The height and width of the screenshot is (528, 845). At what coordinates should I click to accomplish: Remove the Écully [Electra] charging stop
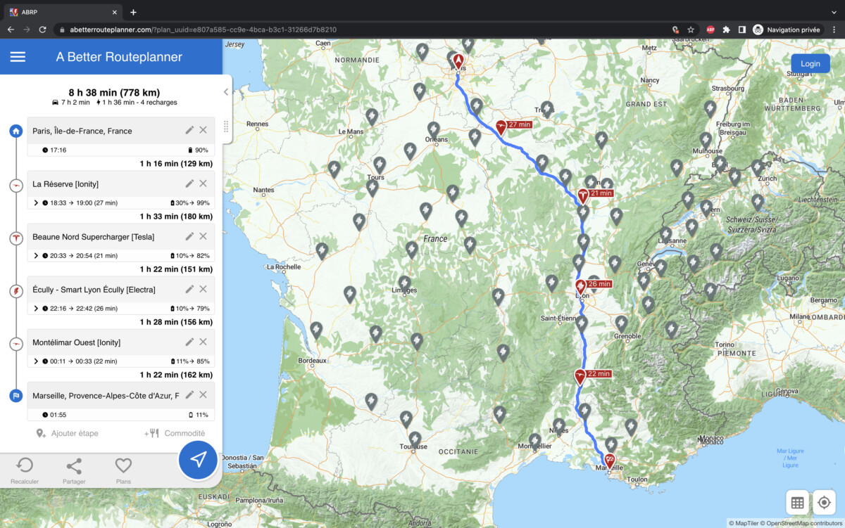click(203, 289)
